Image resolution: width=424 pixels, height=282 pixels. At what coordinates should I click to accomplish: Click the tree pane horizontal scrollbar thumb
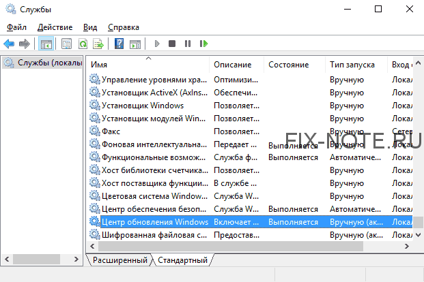[36, 260]
